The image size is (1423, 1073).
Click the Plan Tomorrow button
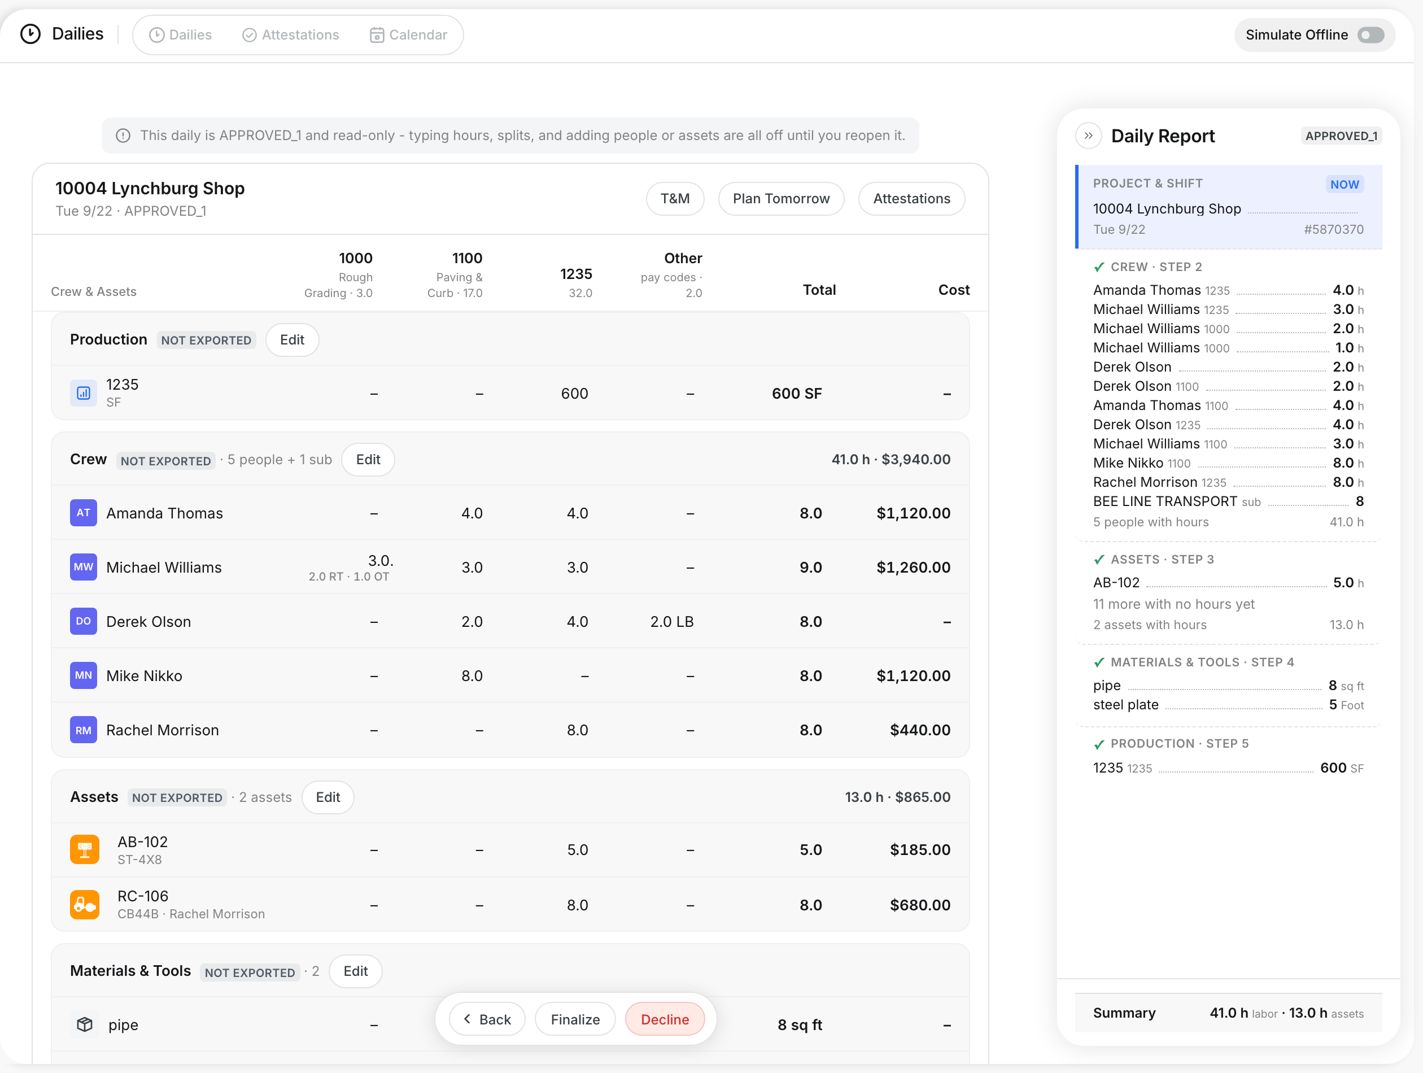(781, 199)
